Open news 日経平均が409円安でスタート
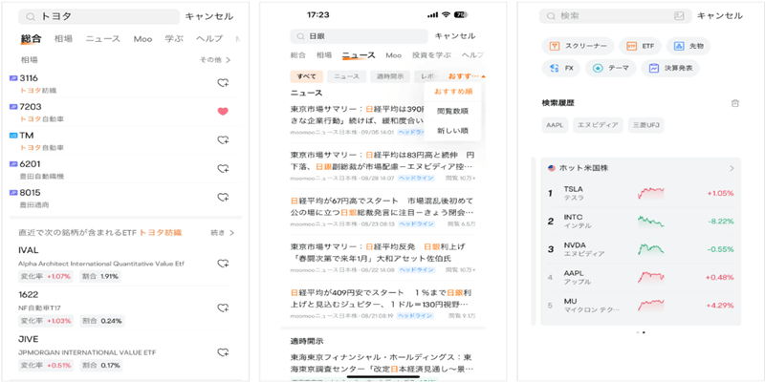 [x=383, y=304]
